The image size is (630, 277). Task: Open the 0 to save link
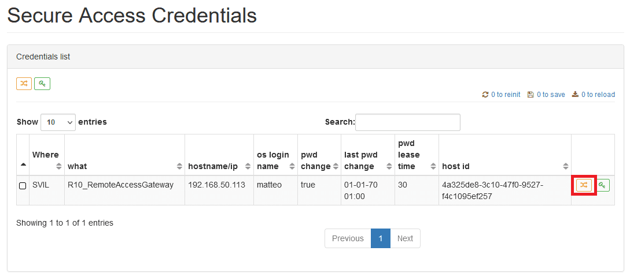click(551, 95)
